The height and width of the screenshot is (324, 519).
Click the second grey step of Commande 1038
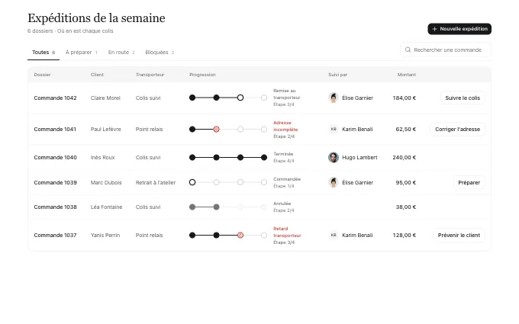point(216,207)
